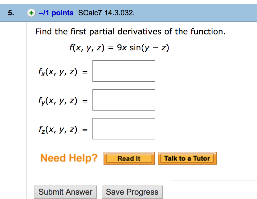This screenshot has width=257, height=199.
Task: Select the fx(x, y, z) answer field
Action: coord(124,71)
